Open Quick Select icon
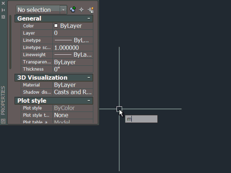The height and width of the screenshot is (173, 231). (x=90, y=10)
